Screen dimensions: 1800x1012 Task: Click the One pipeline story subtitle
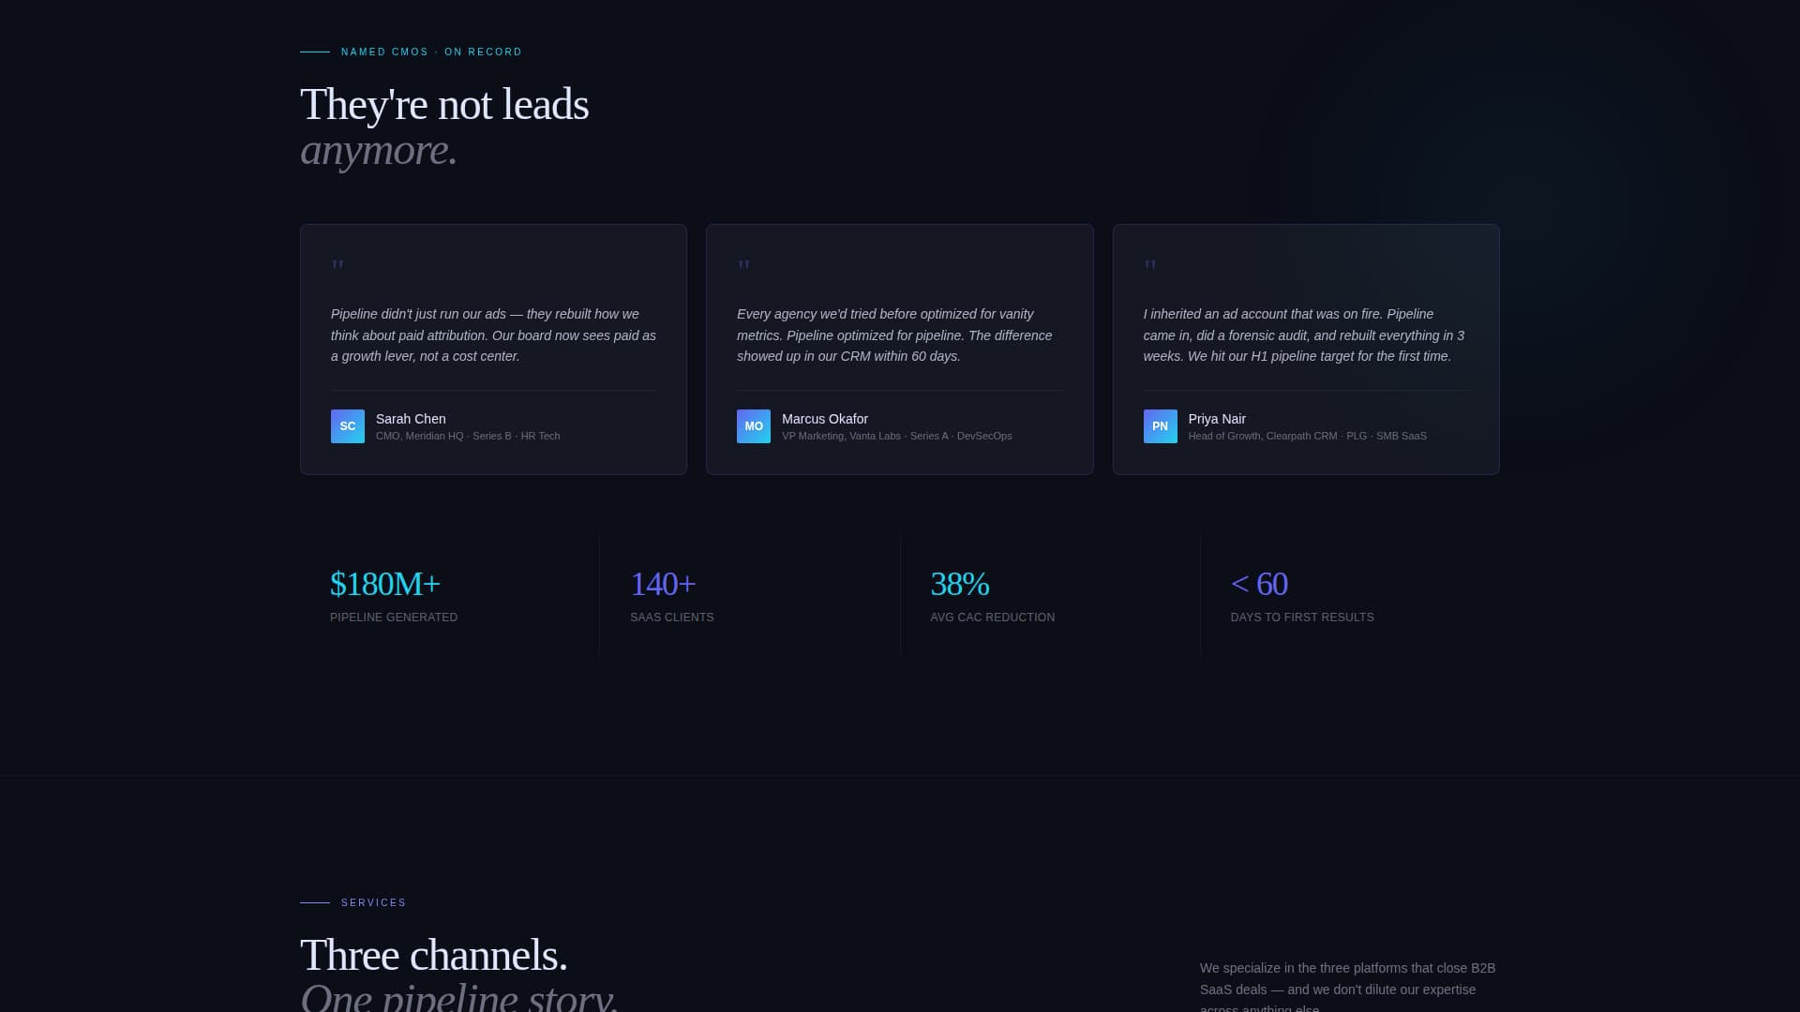(458, 996)
